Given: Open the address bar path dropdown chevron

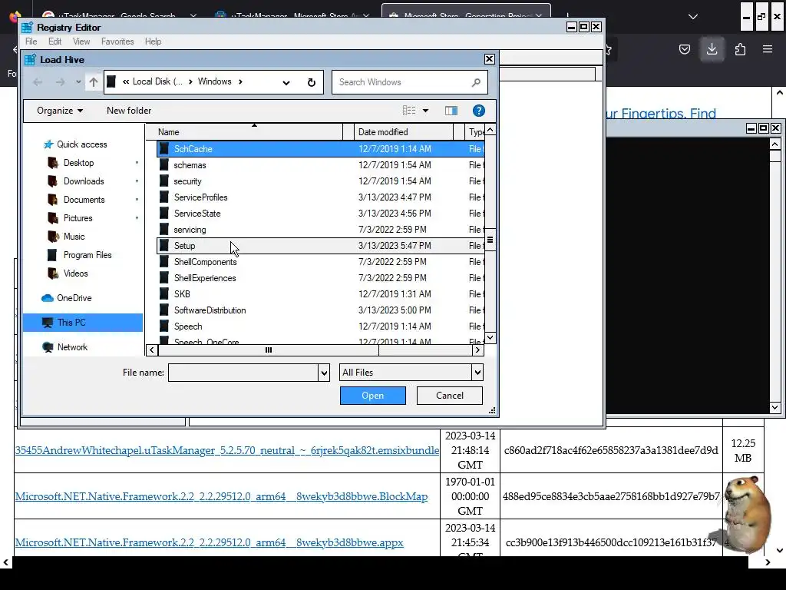Looking at the screenshot, I should pyautogui.click(x=286, y=83).
